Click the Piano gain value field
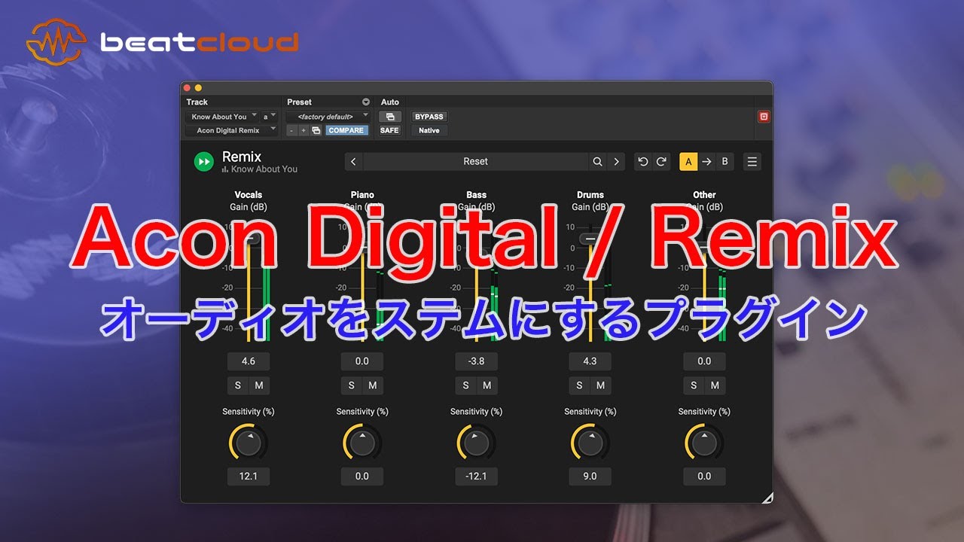This screenshot has width=964, height=542. (362, 361)
